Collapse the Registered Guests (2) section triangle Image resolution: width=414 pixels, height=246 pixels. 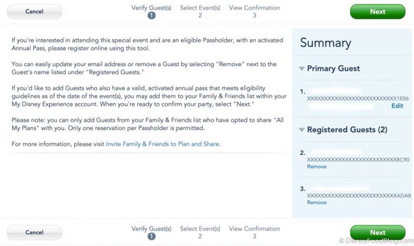[x=302, y=130]
